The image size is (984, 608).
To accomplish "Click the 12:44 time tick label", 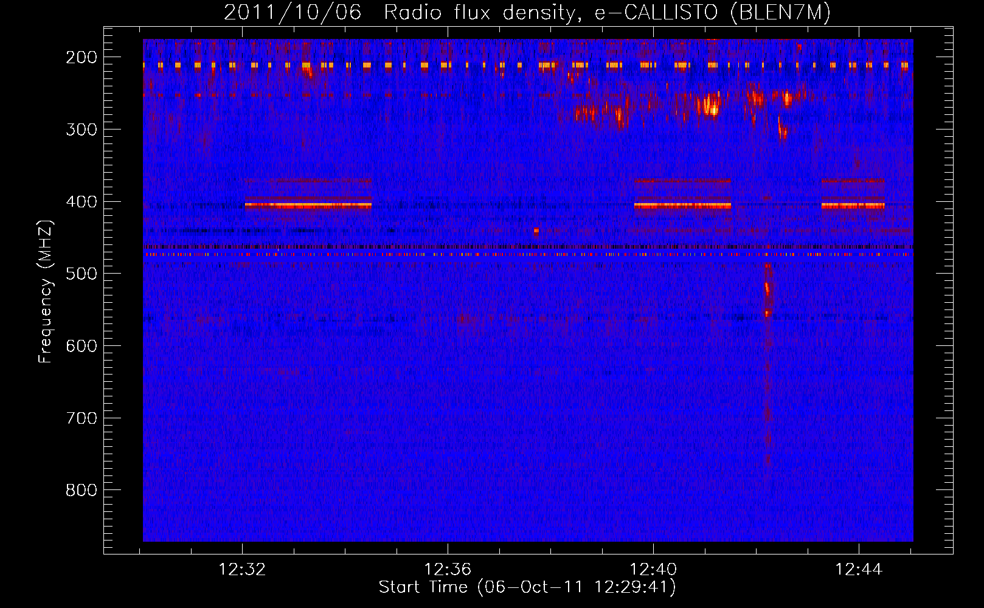I will click(859, 570).
